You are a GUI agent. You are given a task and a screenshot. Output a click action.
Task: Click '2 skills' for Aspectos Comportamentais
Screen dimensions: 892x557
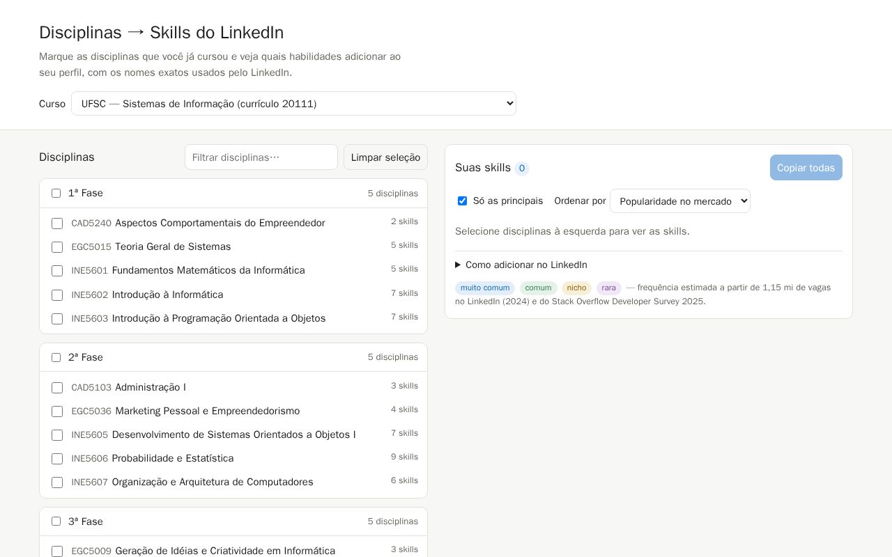404,221
